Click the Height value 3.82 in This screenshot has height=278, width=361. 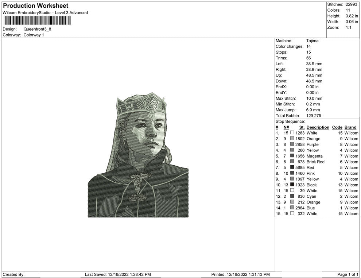tap(352, 16)
